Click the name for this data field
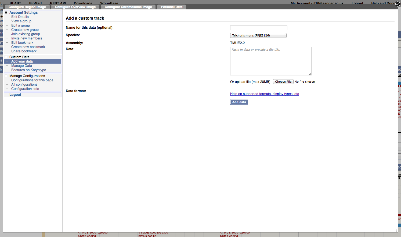Screen dimensions: 401x237 pyautogui.click(x=259, y=28)
